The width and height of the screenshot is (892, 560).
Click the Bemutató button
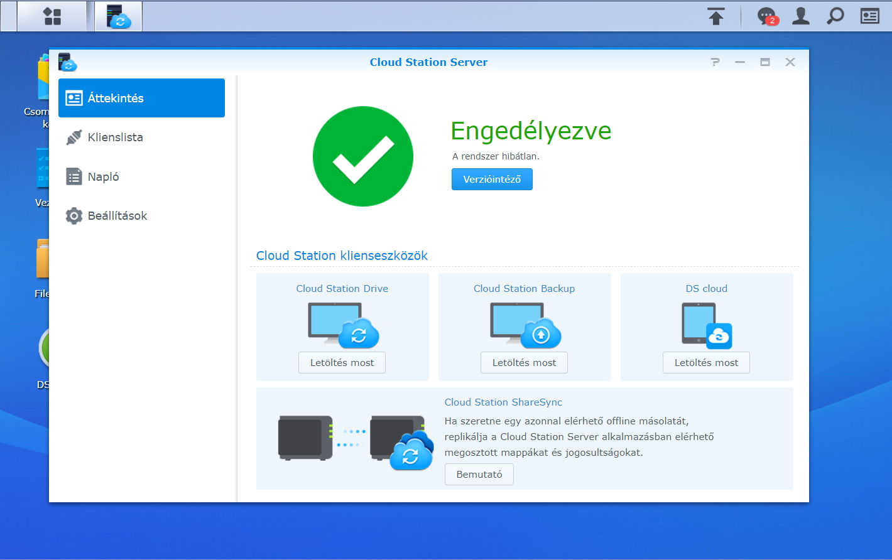coord(479,475)
